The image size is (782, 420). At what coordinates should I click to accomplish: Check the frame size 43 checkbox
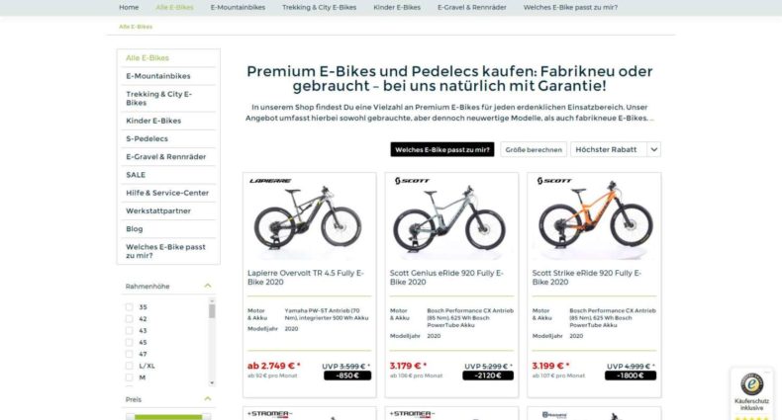tap(129, 330)
